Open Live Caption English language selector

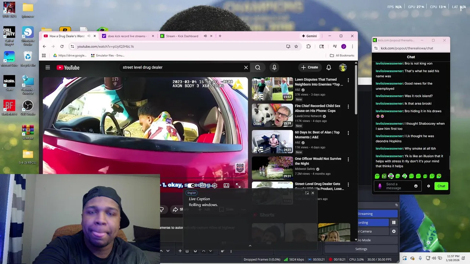[x=192, y=193]
